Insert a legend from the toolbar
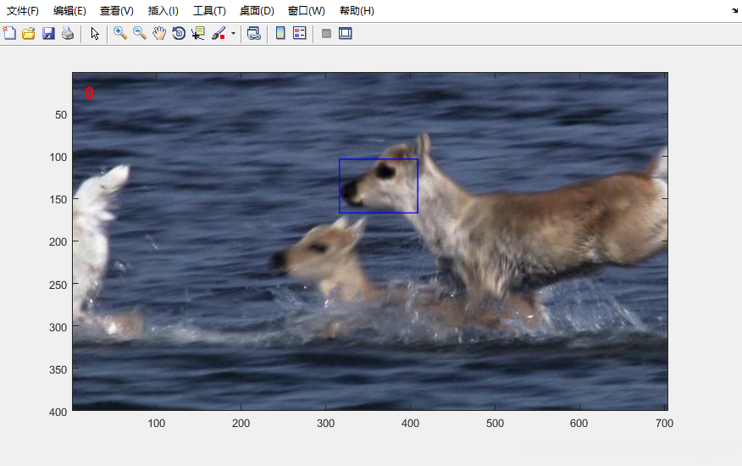Viewport: 742px width, 466px height. (x=300, y=34)
